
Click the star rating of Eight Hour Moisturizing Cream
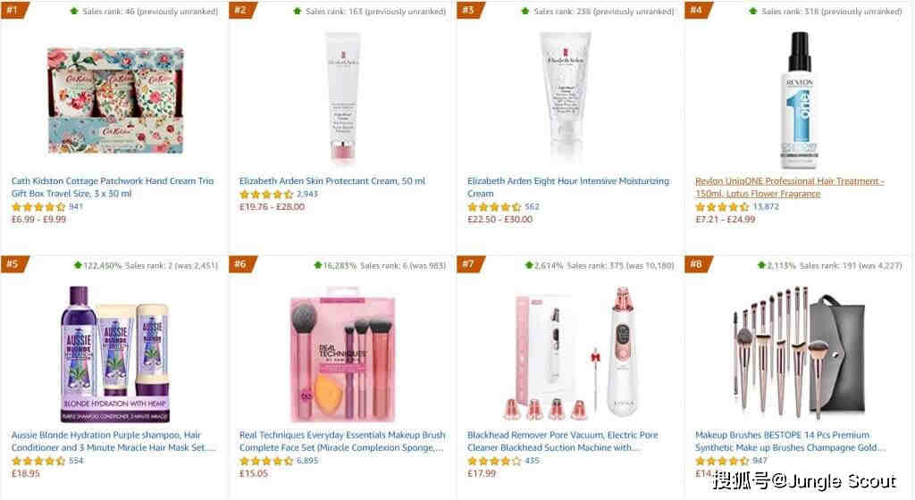pos(494,207)
